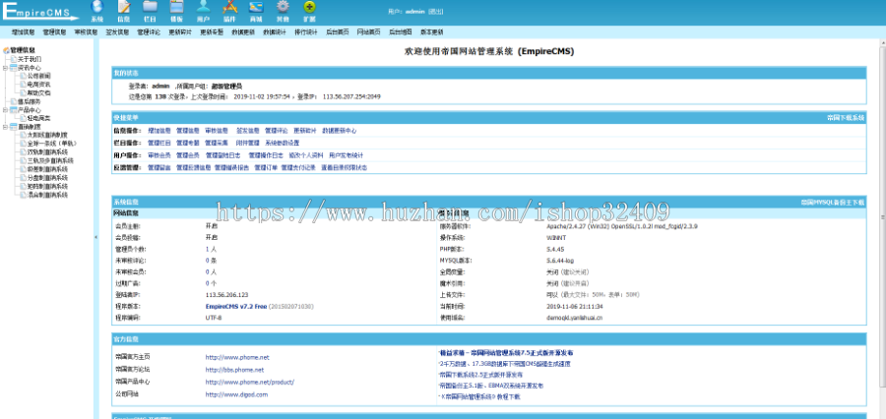Click the page icon beside 轻电商类
886x419 pixels.
coord(24,119)
